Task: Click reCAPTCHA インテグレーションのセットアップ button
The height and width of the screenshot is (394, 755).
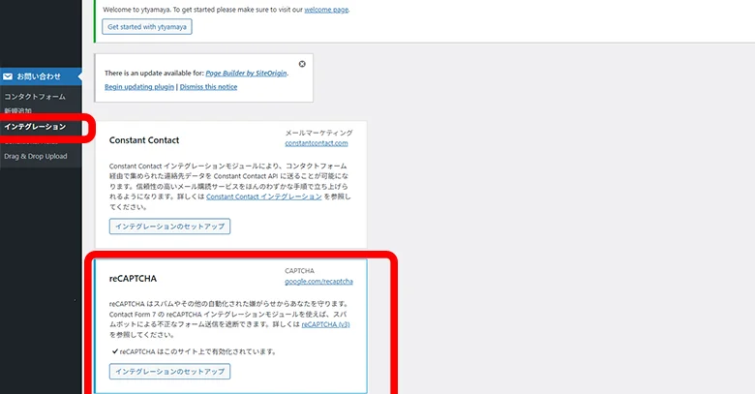Action: 169,372
